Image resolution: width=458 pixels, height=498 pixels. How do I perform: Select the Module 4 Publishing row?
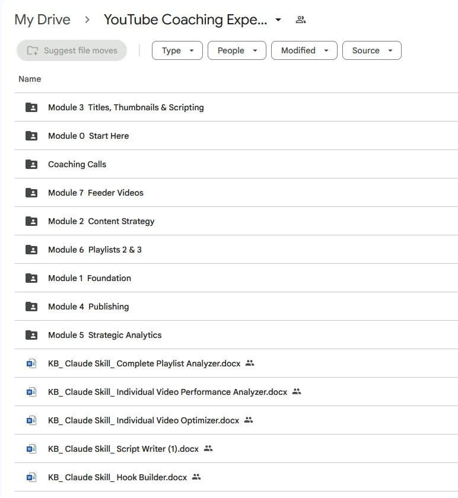click(236, 307)
